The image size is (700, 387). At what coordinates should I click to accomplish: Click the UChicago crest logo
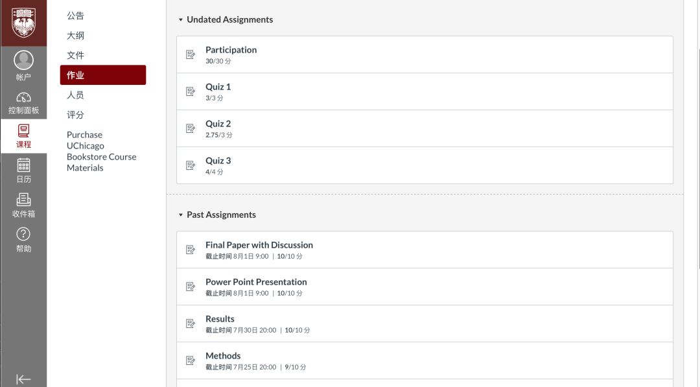24,22
